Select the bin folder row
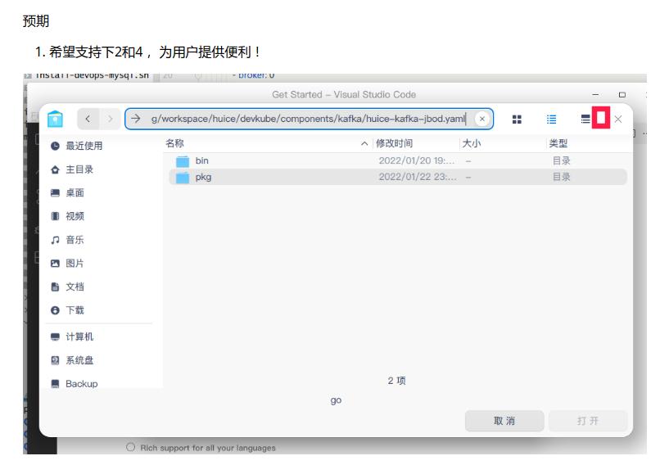The width and height of the screenshot is (669, 465). [398, 160]
